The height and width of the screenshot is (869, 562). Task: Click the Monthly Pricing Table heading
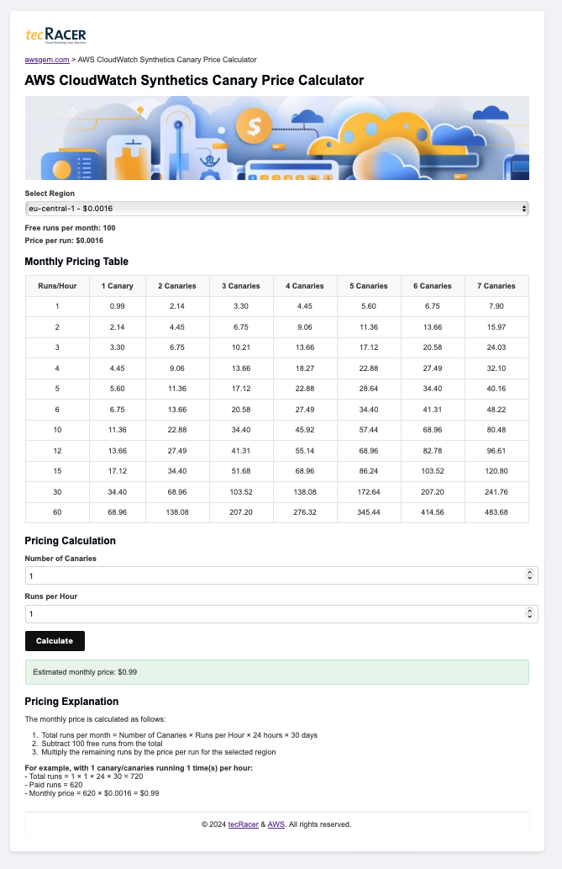coord(76,262)
